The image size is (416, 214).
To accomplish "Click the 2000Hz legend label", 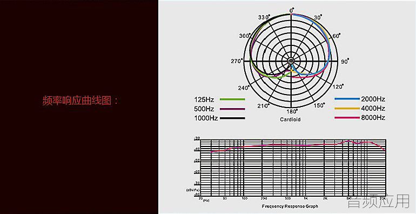I will coord(373,99).
